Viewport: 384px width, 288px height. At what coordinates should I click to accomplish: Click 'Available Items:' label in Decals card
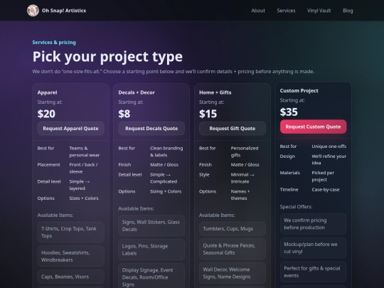click(x=136, y=208)
